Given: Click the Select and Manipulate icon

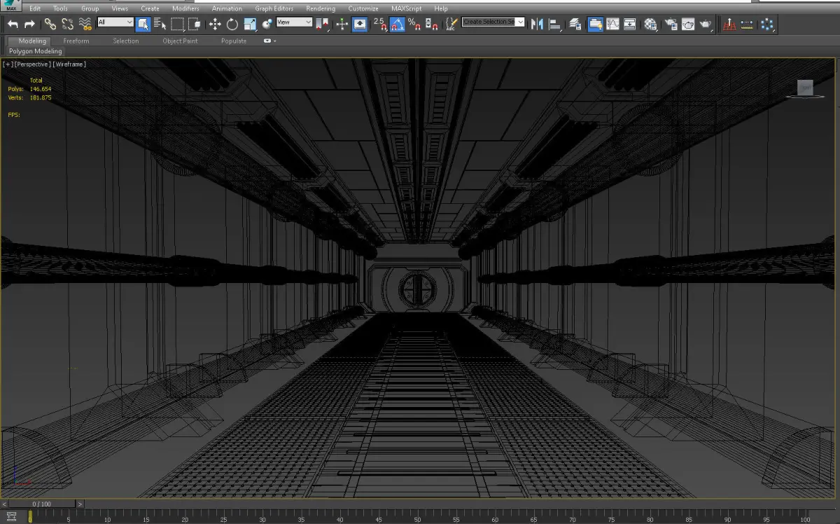Looking at the screenshot, I should coord(342,24).
